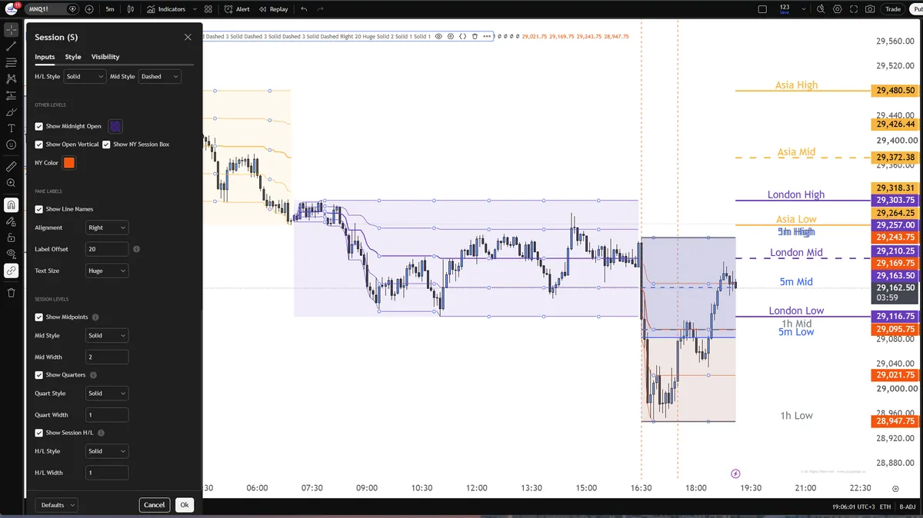The image size is (923, 518).
Task: Open the top Mid Style Dashed dropdown
Action: (x=160, y=77)
